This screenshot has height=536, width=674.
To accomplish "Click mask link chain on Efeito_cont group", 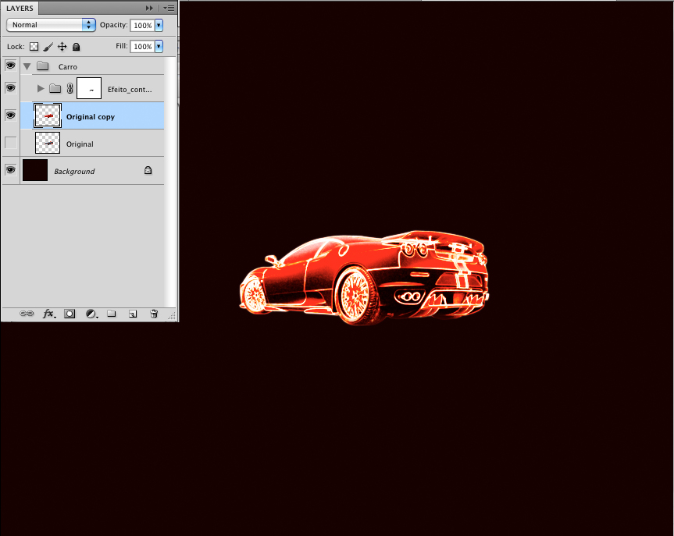I will tap(70, 88).
